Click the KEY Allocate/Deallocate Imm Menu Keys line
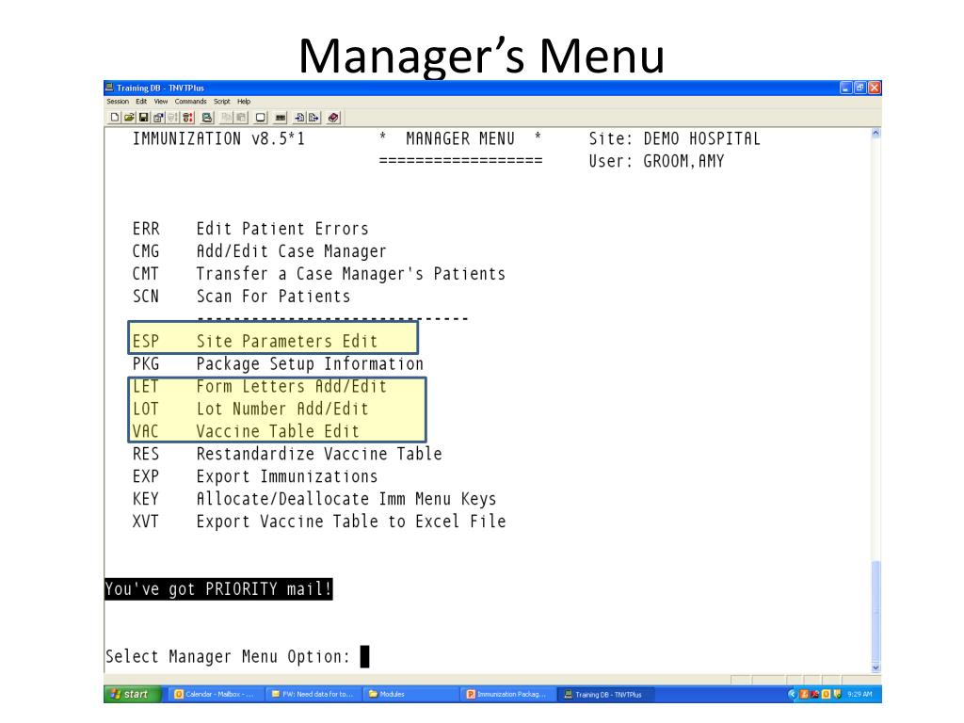 [313, 499]
